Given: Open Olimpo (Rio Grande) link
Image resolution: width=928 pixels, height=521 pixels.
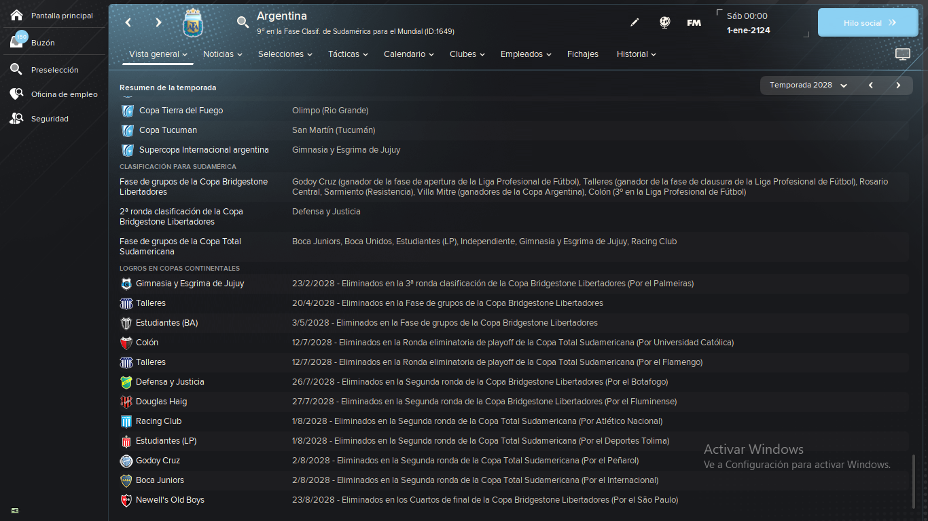Looking at the screenshot, I should [330, 111].
